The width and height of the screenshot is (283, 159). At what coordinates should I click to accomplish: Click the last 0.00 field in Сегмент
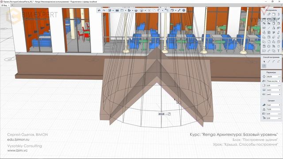(x=274, y=118)
